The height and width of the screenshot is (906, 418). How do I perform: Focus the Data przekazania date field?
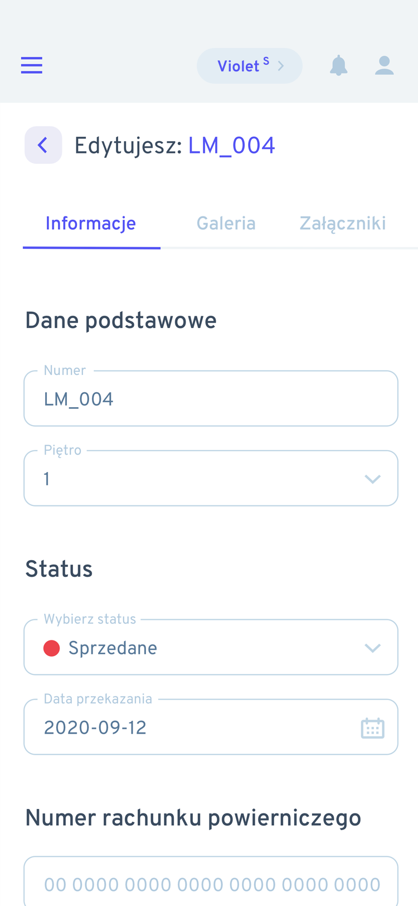211,727
